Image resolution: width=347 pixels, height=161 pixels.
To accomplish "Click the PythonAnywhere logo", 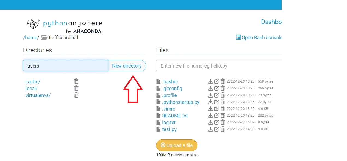I will click(64, 26).
